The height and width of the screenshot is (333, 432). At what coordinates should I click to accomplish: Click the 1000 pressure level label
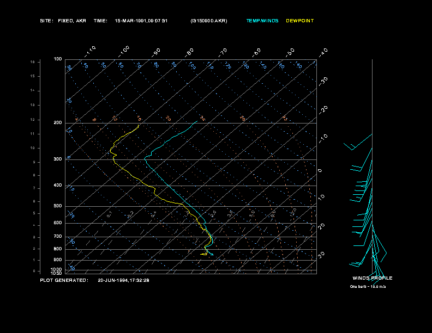click(x=56, y=269)
